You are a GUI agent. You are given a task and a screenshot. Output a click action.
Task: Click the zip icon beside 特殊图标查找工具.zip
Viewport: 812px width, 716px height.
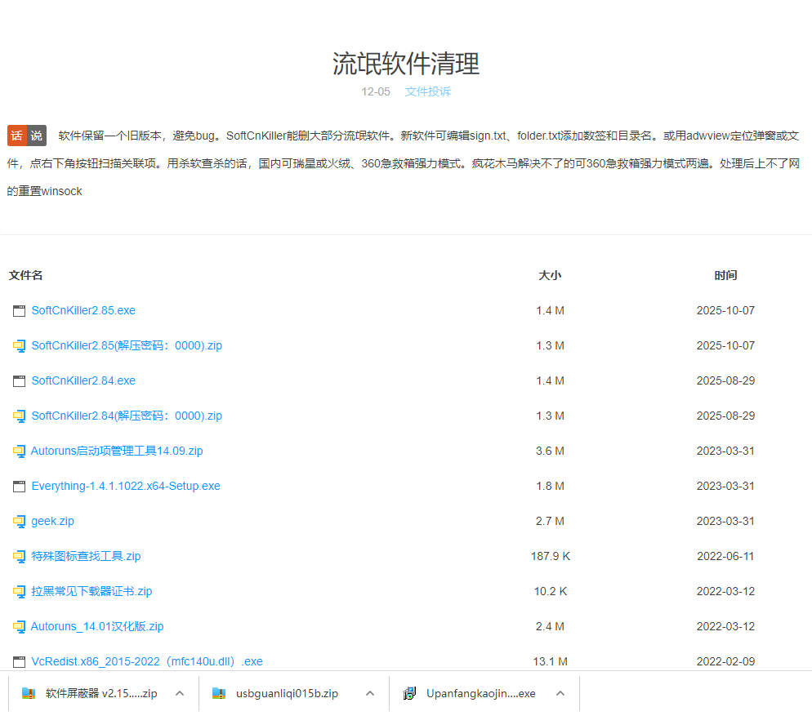19,556
